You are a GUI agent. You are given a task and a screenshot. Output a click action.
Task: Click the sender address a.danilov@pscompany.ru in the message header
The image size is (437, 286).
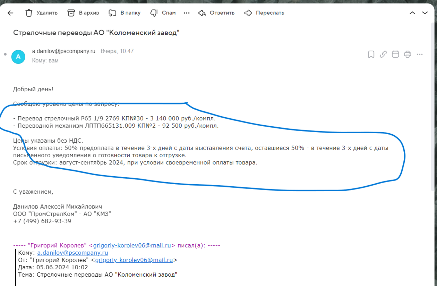(64, 51)
